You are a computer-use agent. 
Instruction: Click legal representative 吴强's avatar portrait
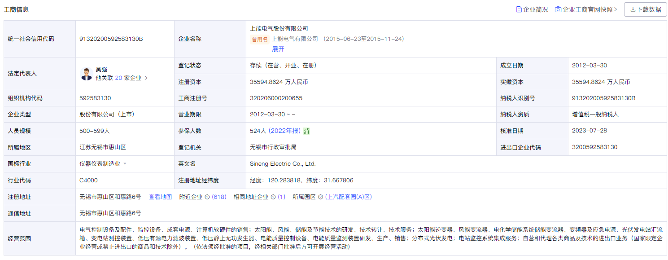[x=86, y=73]
